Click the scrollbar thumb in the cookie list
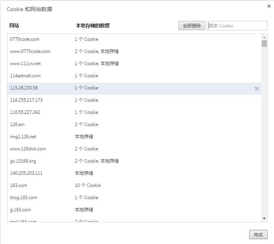This screenshot has width=274, height=244. point(264,43)
